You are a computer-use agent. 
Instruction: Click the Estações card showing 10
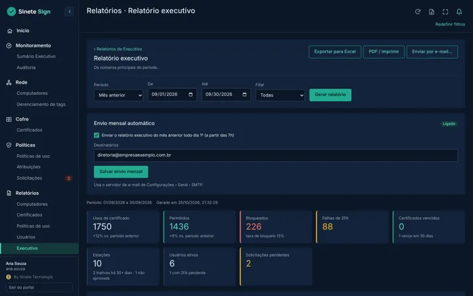tap(123, 266)
